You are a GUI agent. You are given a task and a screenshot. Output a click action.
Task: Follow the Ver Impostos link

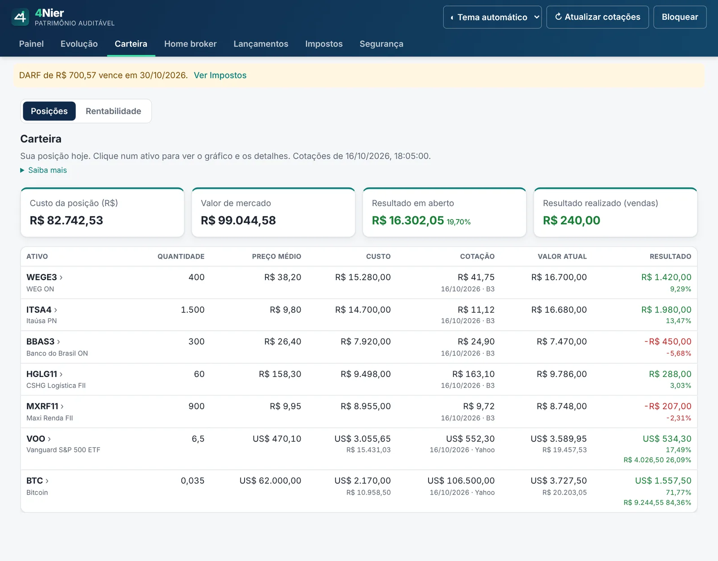pyautogui.click(x=220, y=75)
